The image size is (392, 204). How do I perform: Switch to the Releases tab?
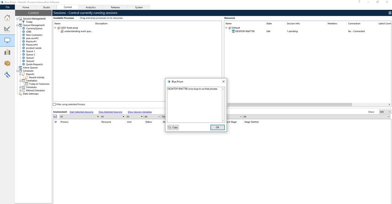coord(115,7)
